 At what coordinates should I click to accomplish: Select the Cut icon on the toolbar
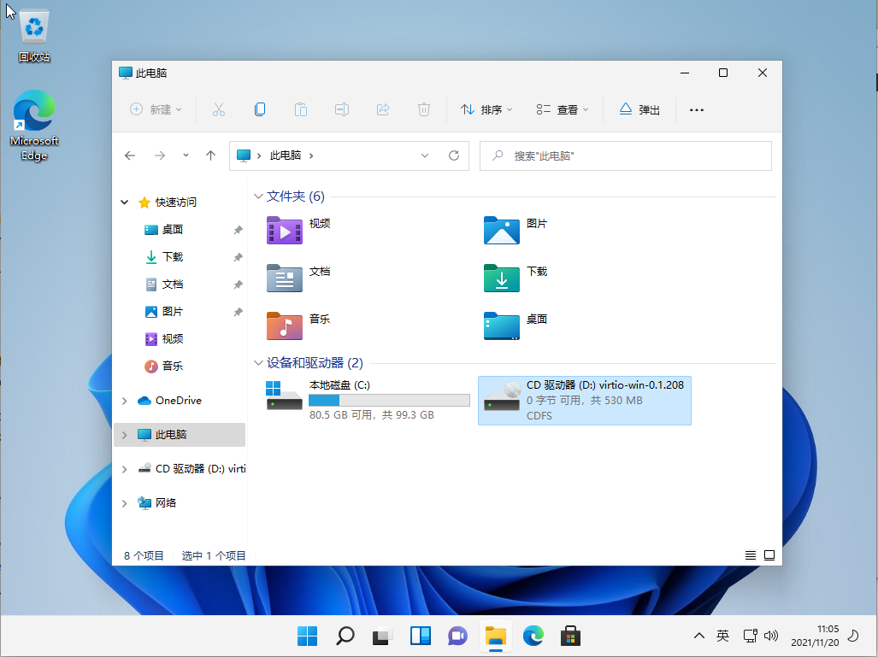coord(219,109)
